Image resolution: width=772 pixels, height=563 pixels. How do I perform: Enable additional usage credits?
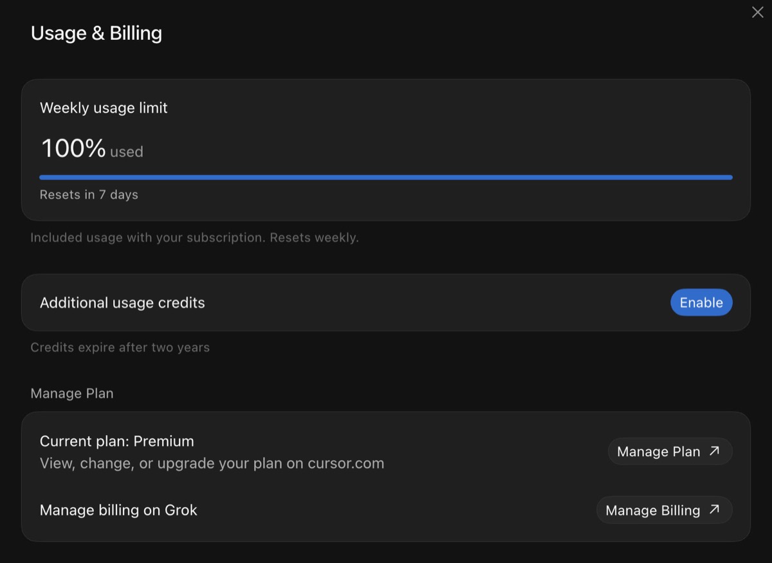coord(701,302)
